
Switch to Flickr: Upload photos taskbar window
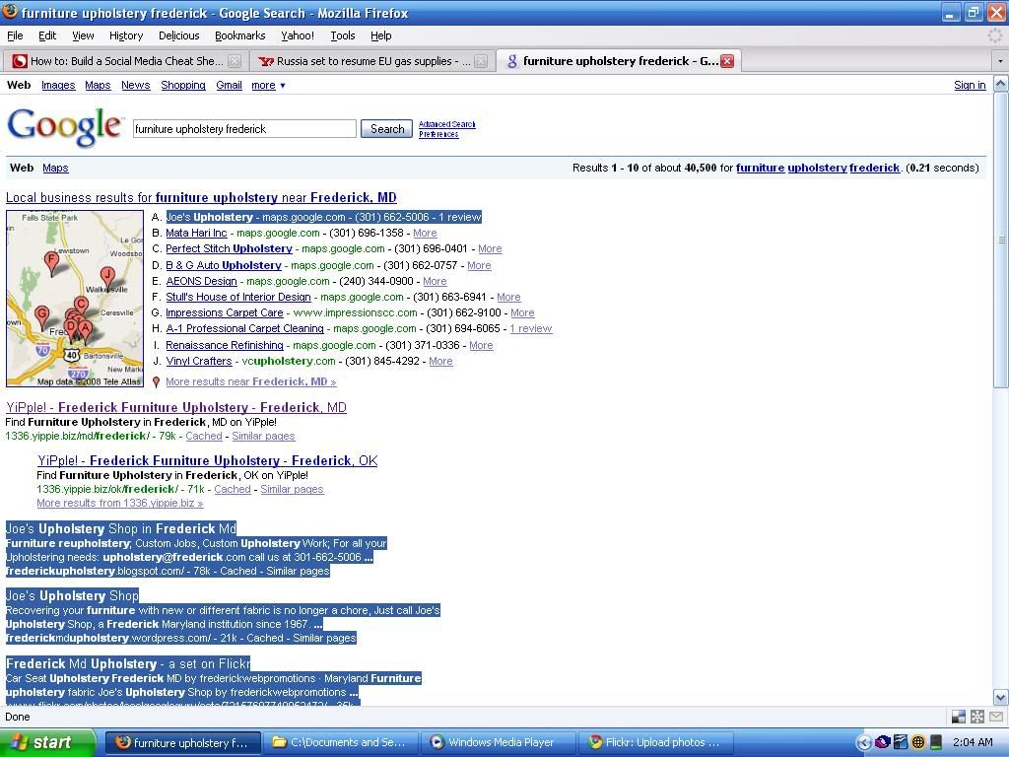tap(654, 742)
